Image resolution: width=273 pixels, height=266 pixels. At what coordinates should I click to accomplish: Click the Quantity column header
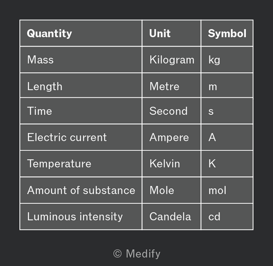point(81,33)
